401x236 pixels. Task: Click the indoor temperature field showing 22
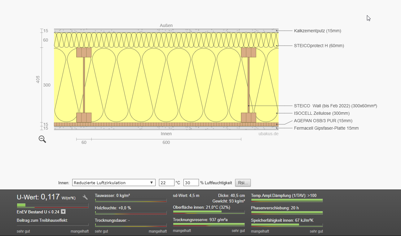(167, 183)
